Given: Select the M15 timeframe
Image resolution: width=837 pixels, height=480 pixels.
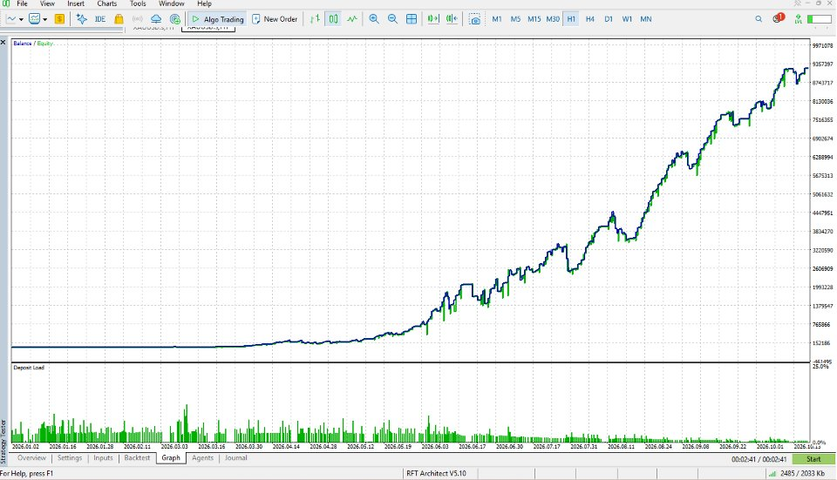Looking at the screenshot, I should [x=534, y=19].
